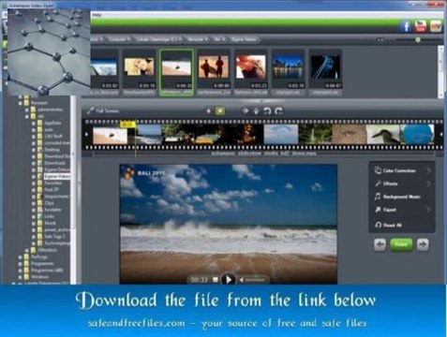Click the thumbnail browser vertical scrollbar
The width and height of the screenshot is (447, 337).
(440, 72)
